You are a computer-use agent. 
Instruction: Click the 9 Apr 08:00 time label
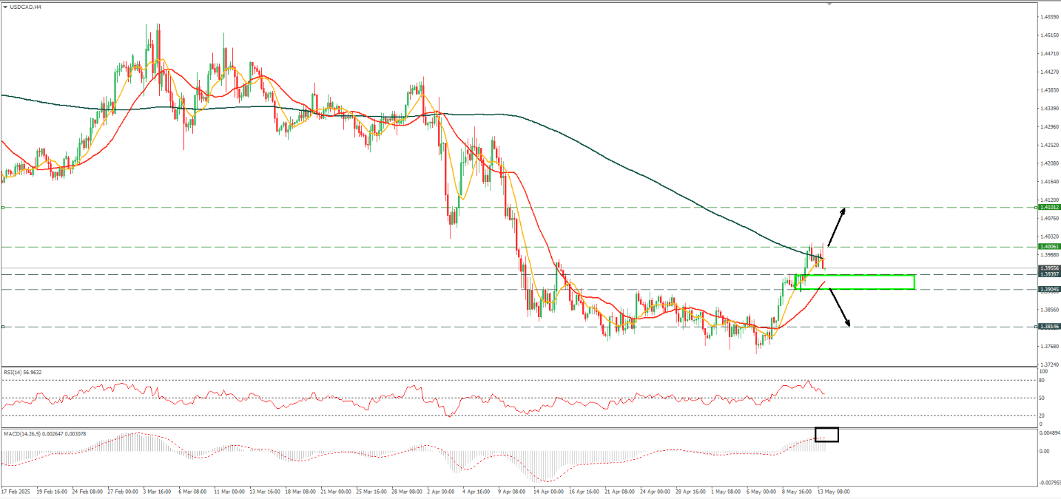(x=513, y=491)
